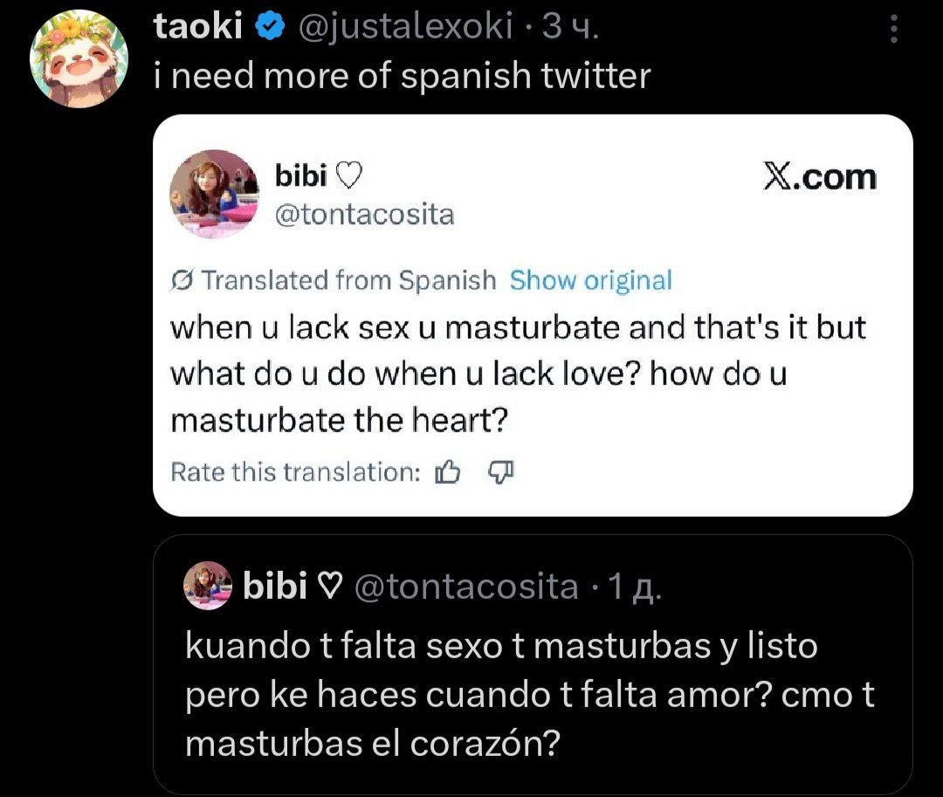Click the X.com logo in the image
Image resolution: width=943 pixels, height=797 pixels.
tap(818, 177)
